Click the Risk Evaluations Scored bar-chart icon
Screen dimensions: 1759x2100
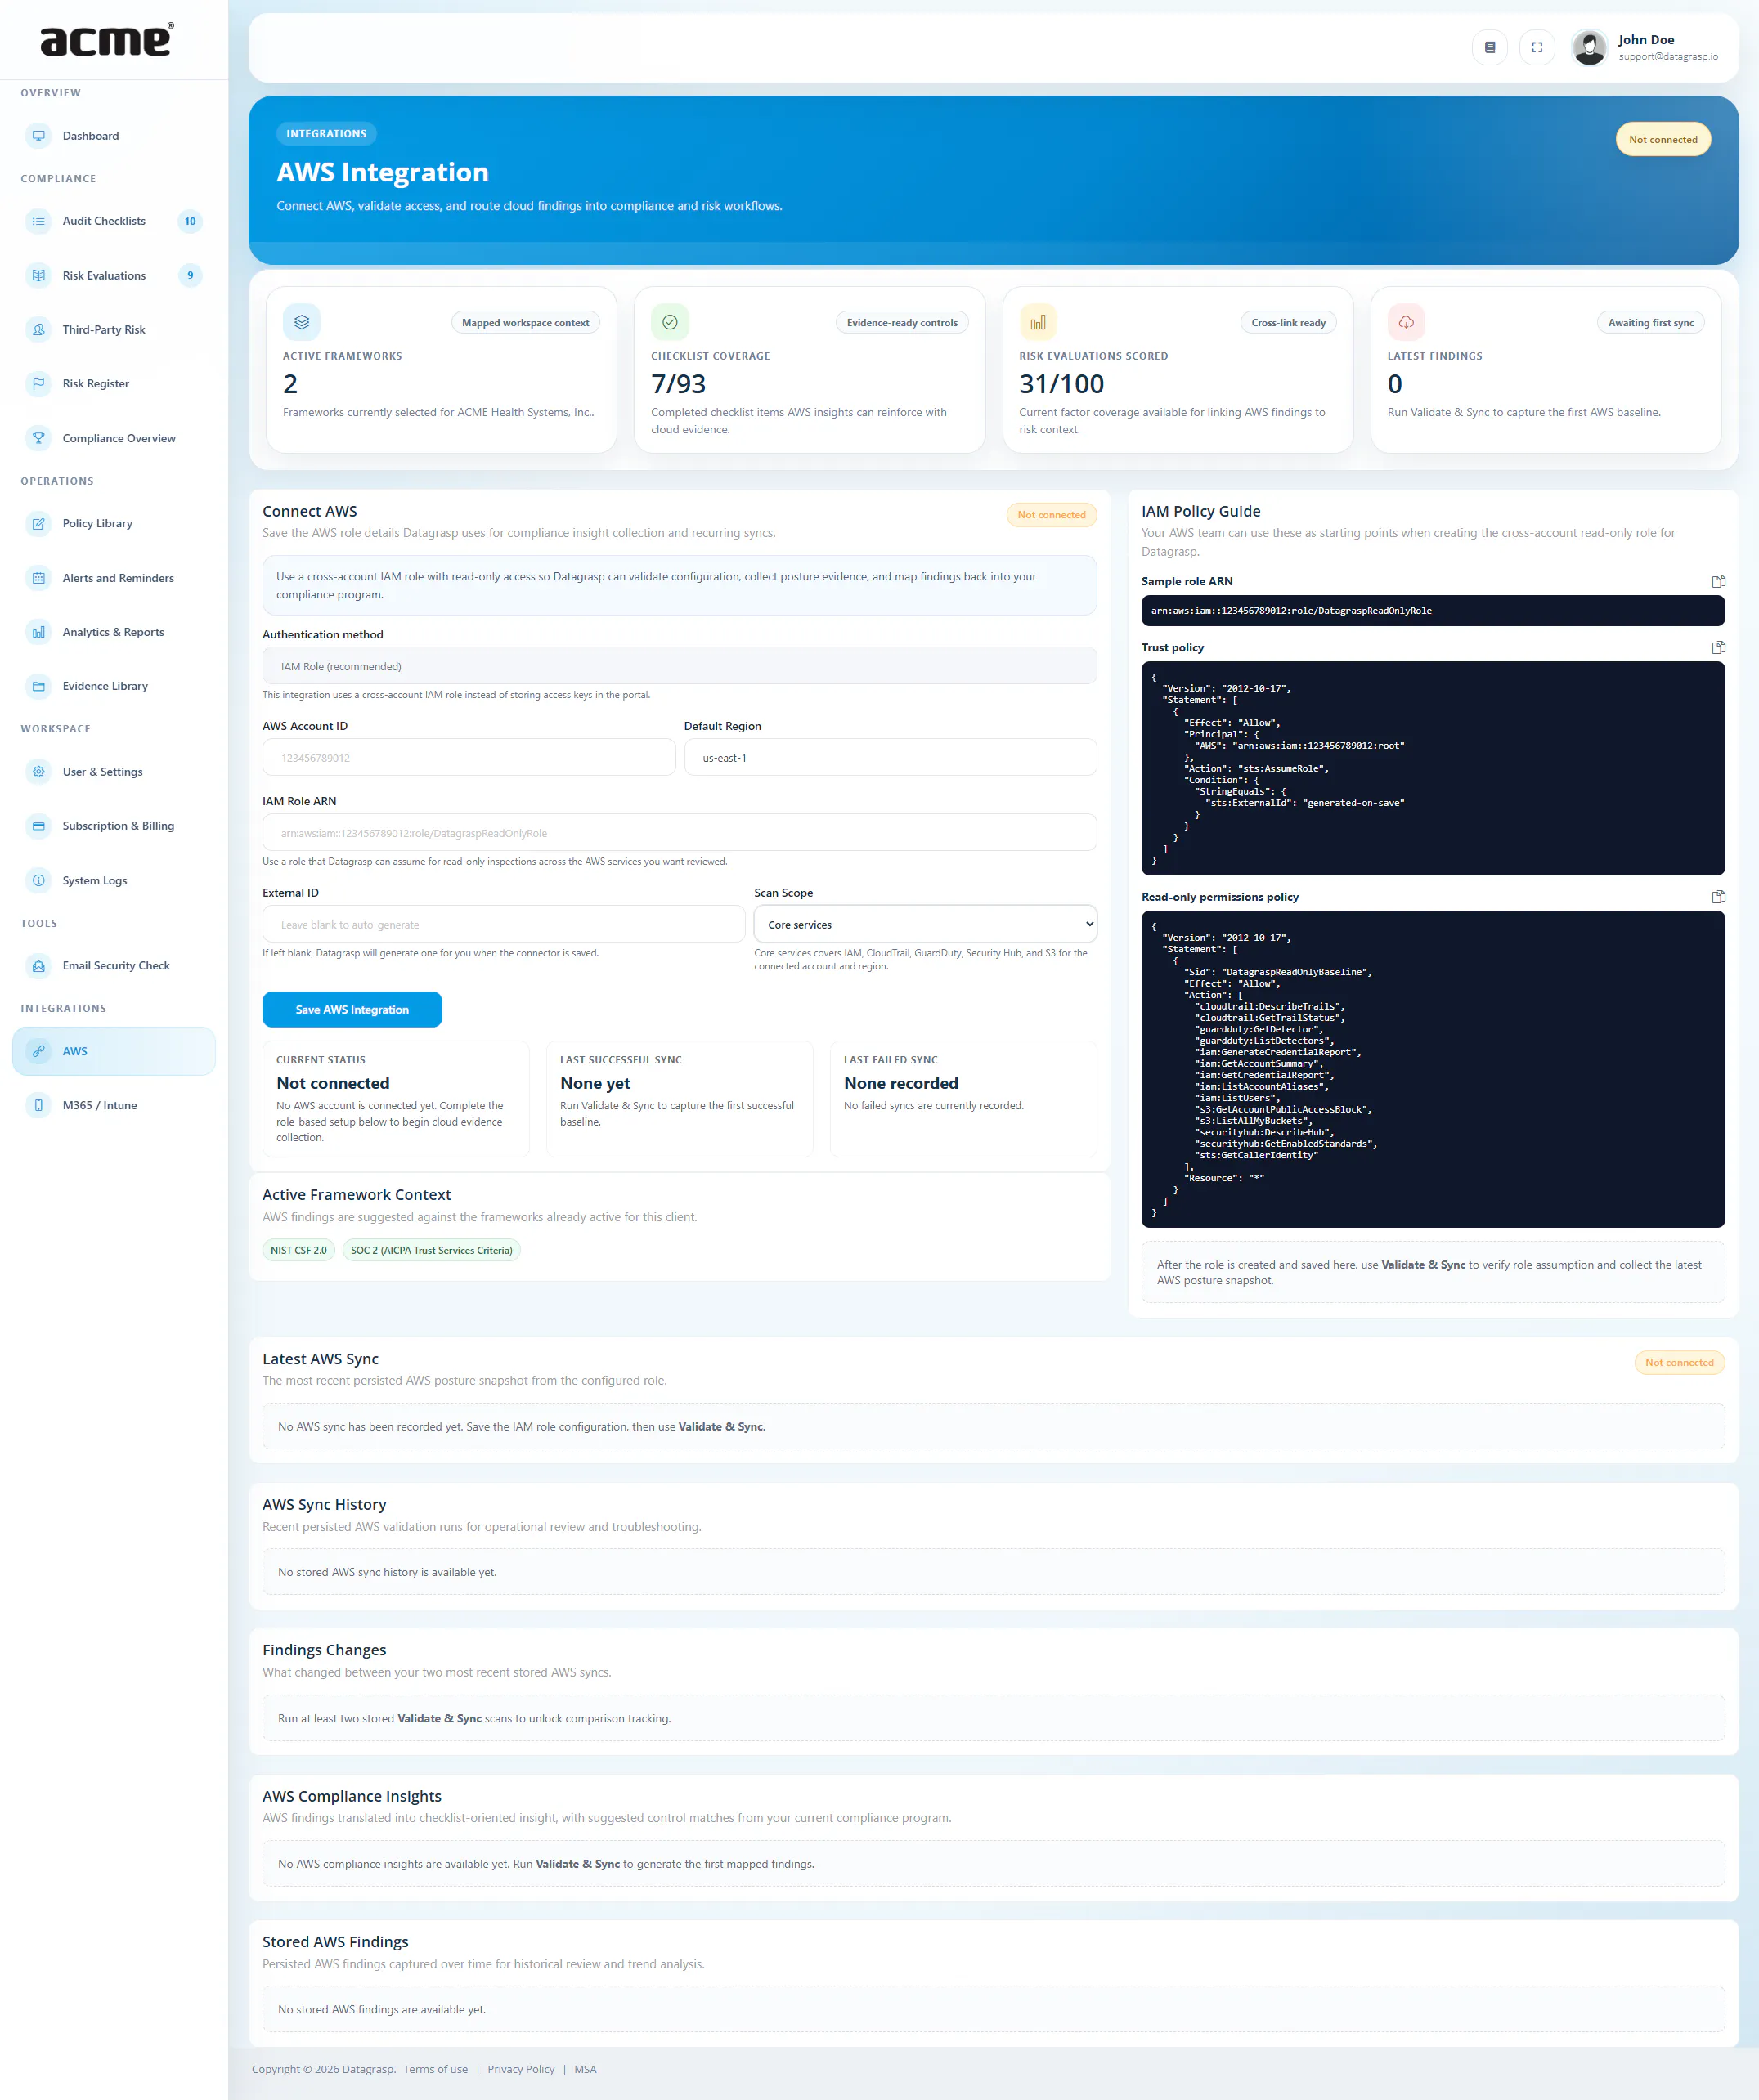[x=1038, y=322]
